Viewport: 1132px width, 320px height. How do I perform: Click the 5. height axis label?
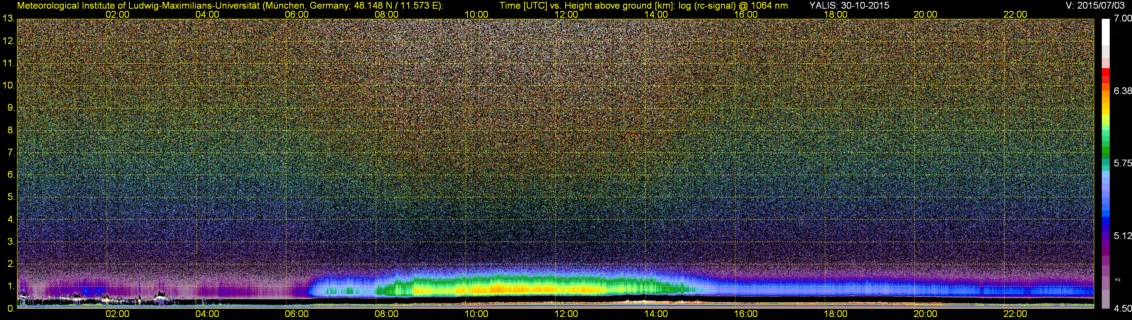pos(11,197)
